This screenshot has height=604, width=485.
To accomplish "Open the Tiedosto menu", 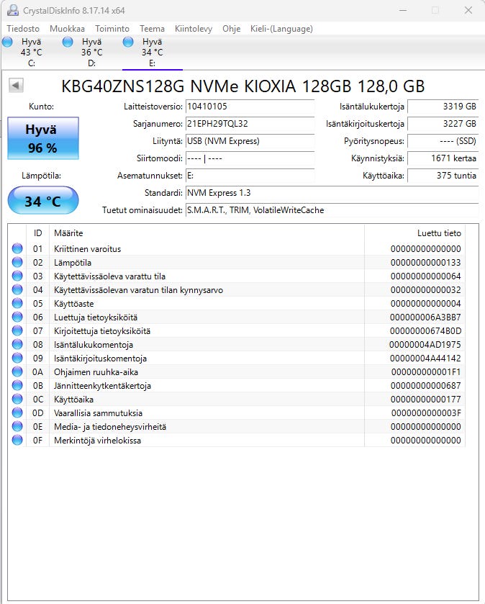I will 23,29.
